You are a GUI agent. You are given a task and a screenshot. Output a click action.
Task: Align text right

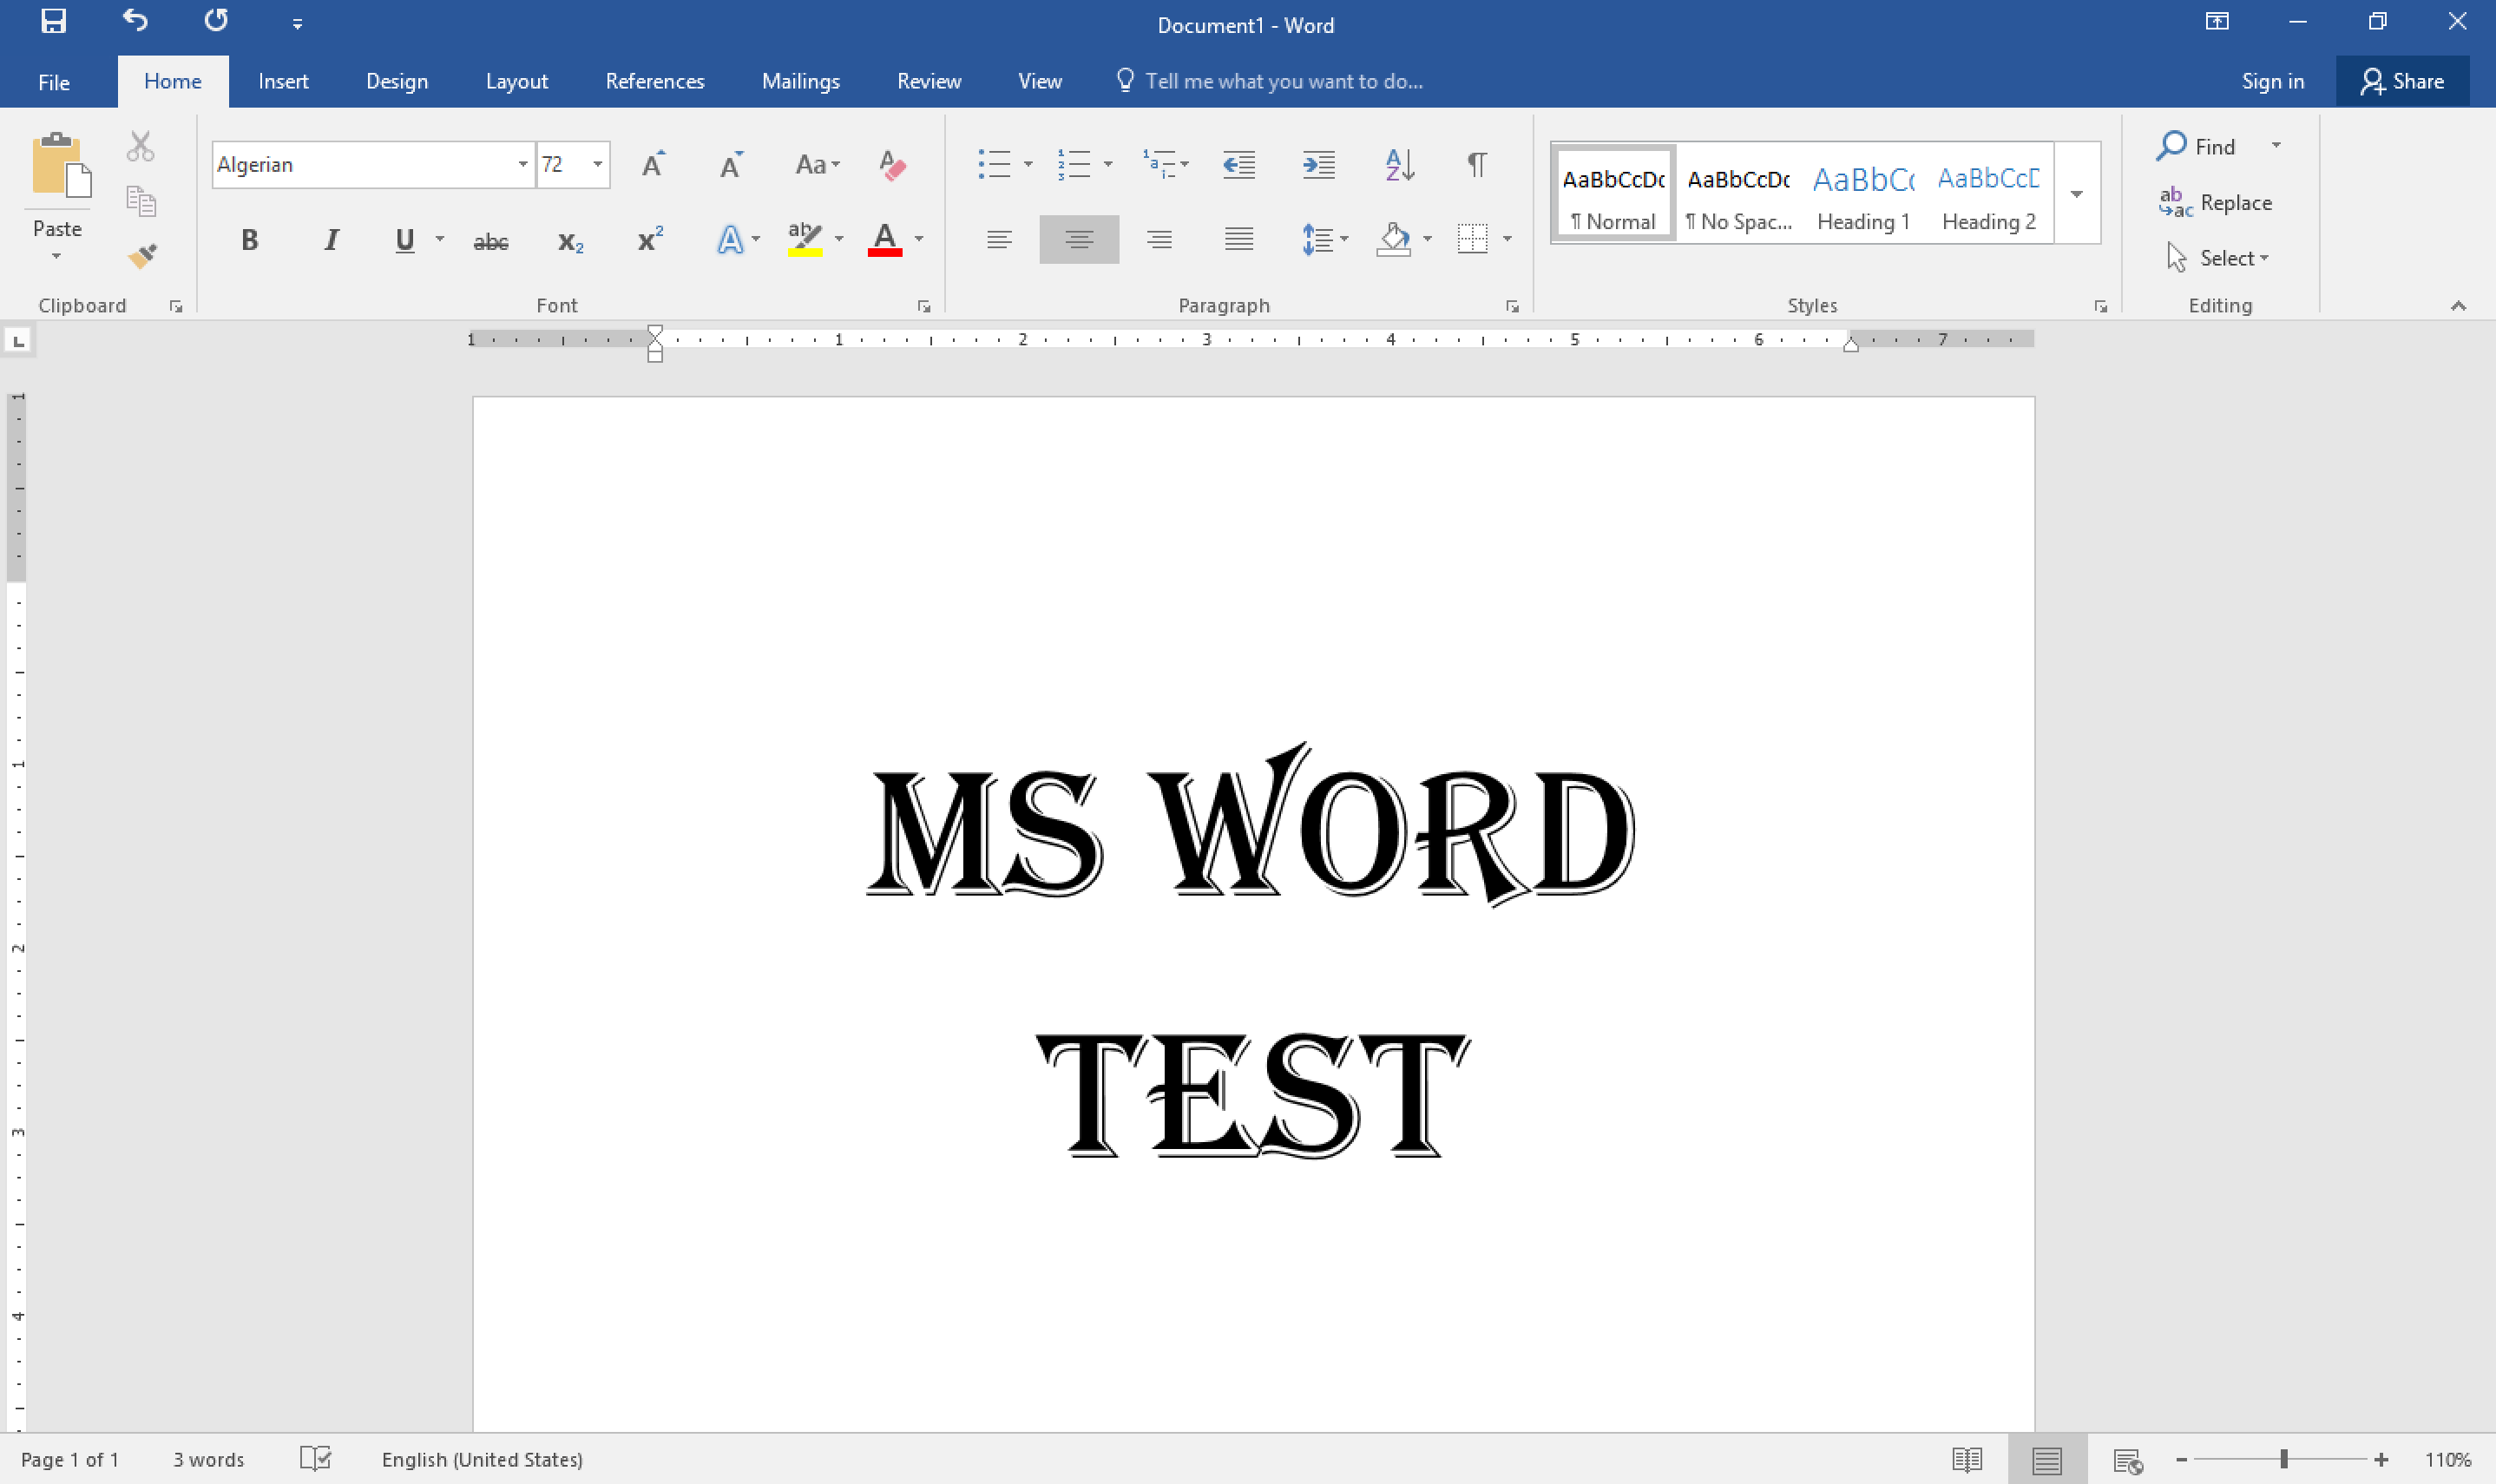[x=1159, y=240]
